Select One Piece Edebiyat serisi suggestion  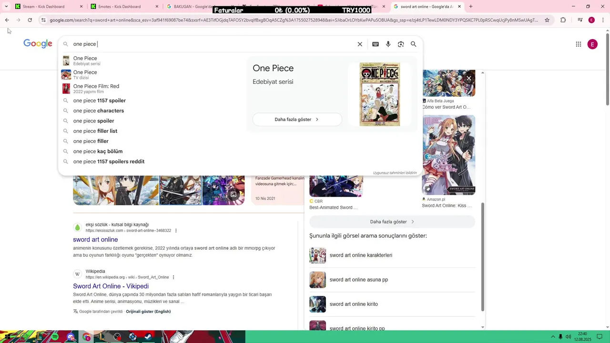coord(152,61)
